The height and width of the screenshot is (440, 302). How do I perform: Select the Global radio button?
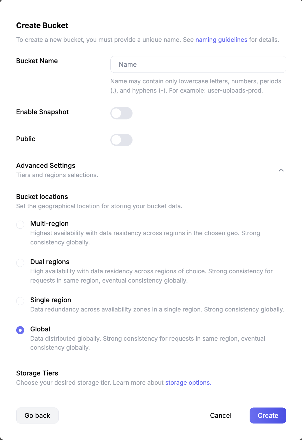point(20,330)
